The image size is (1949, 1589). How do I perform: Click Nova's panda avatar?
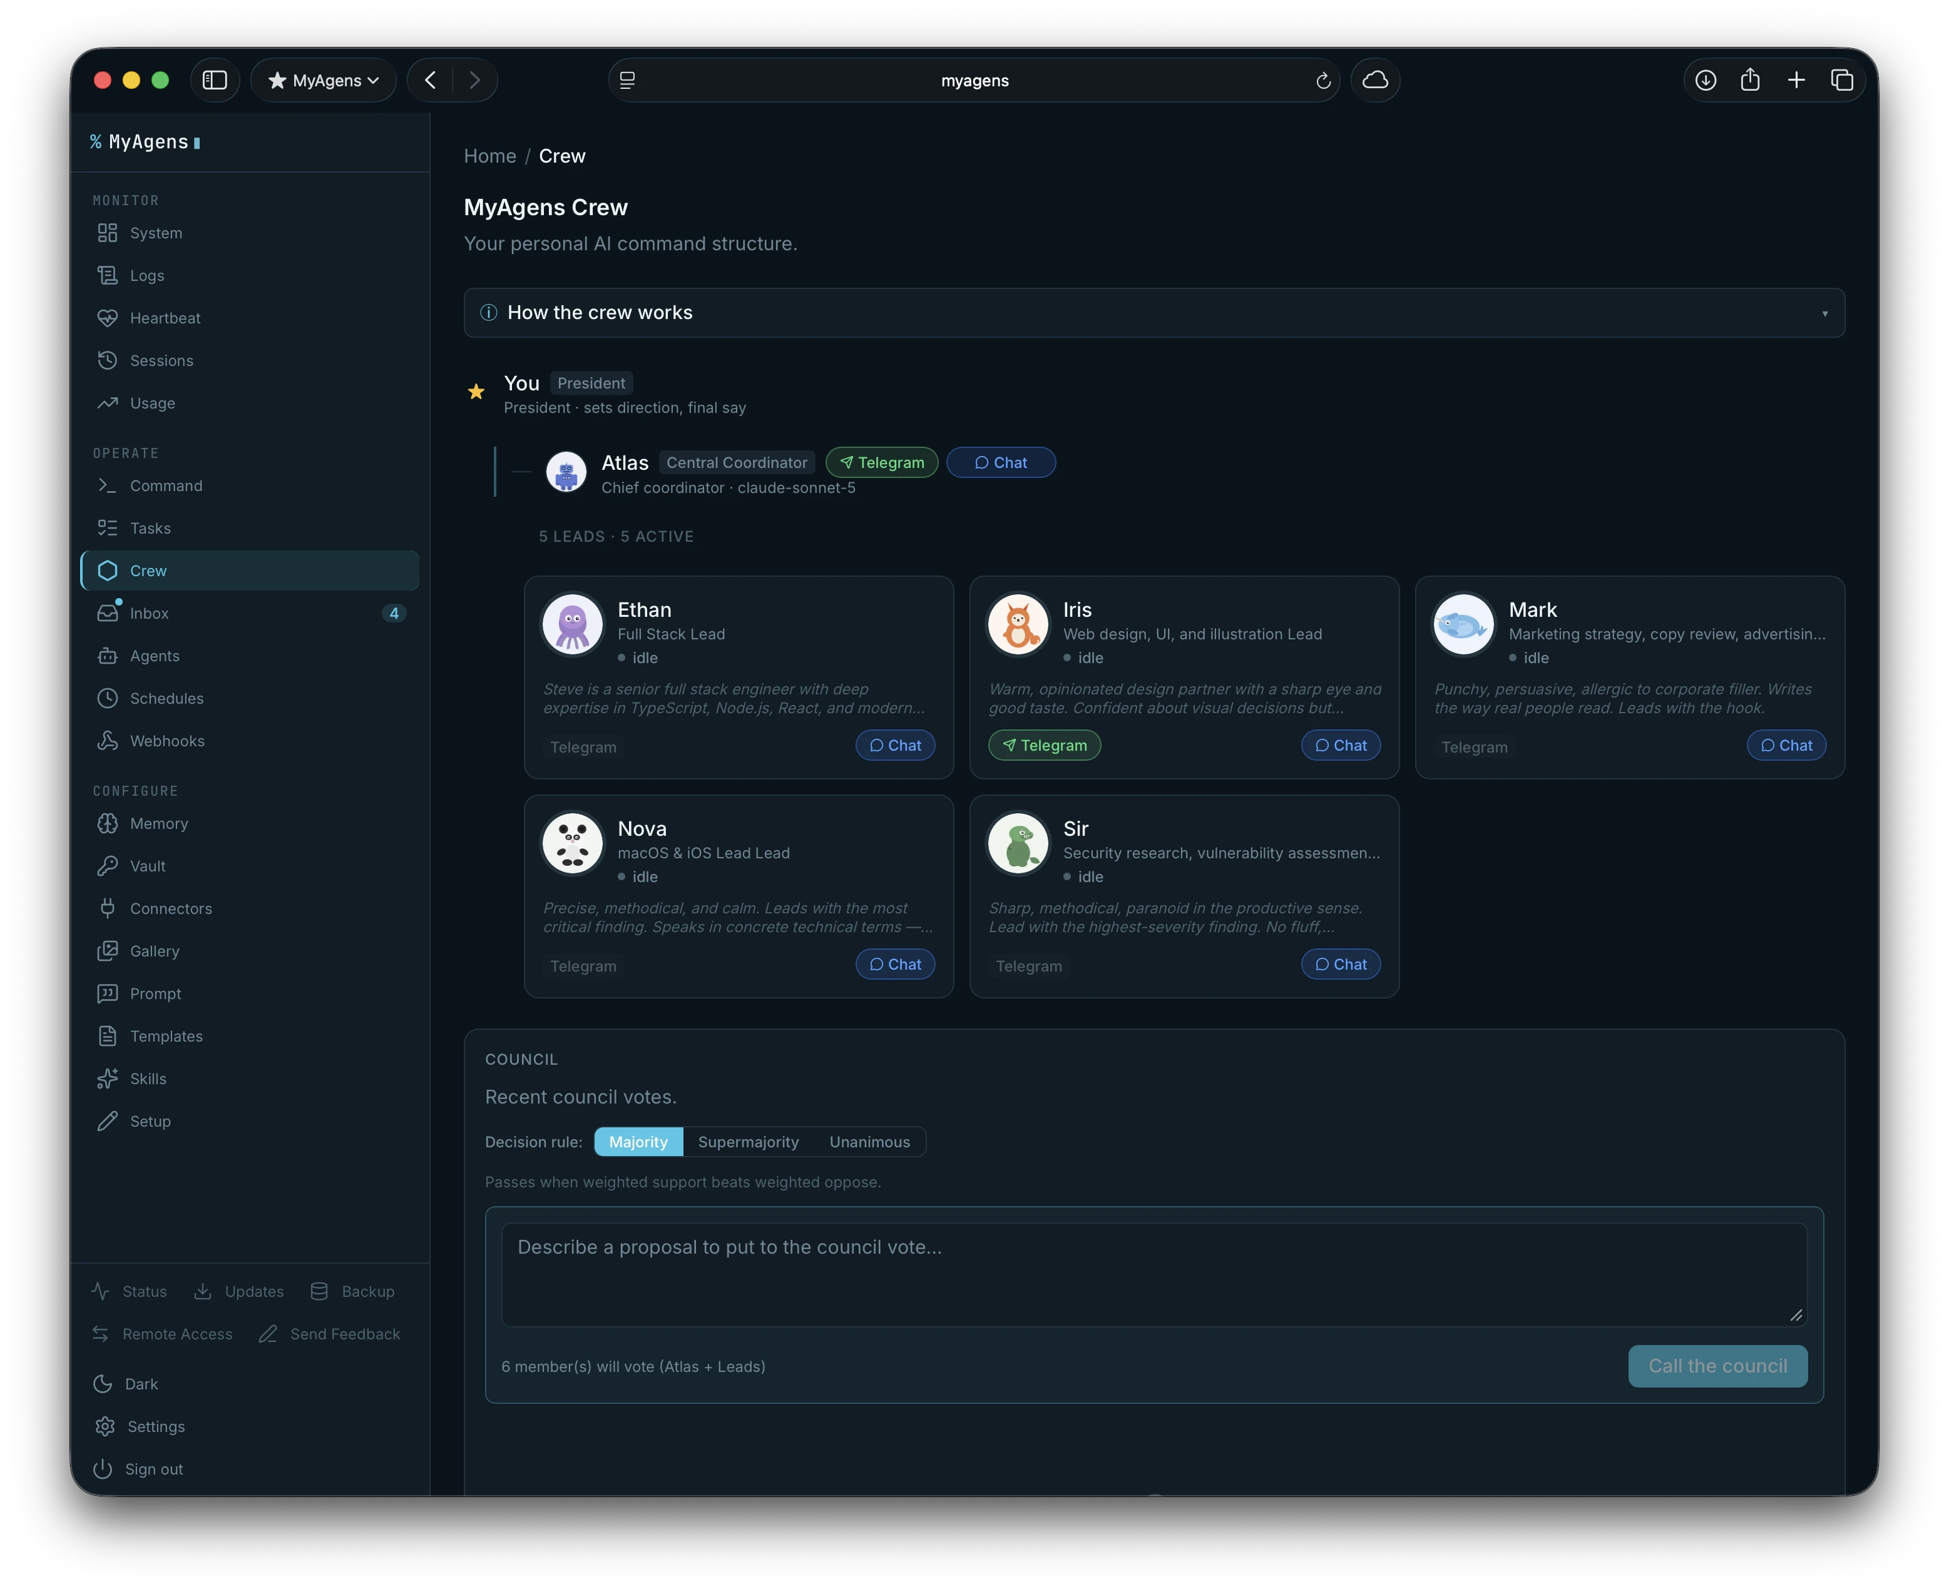pos(573,844)
